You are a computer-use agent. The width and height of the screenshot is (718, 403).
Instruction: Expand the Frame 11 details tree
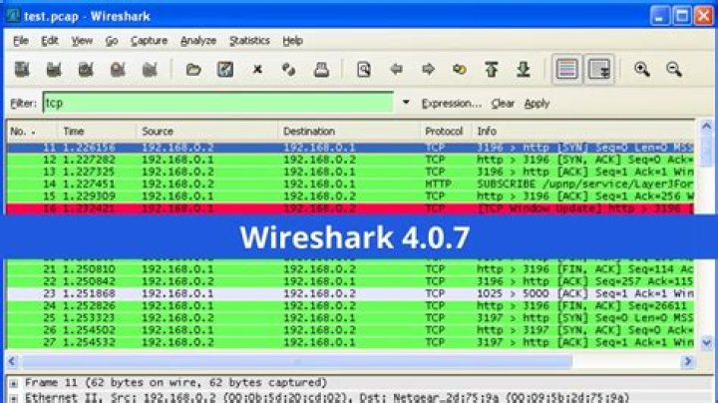pos(14,383)
